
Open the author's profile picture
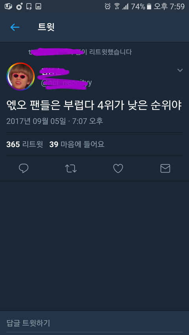tap(20, 77)
